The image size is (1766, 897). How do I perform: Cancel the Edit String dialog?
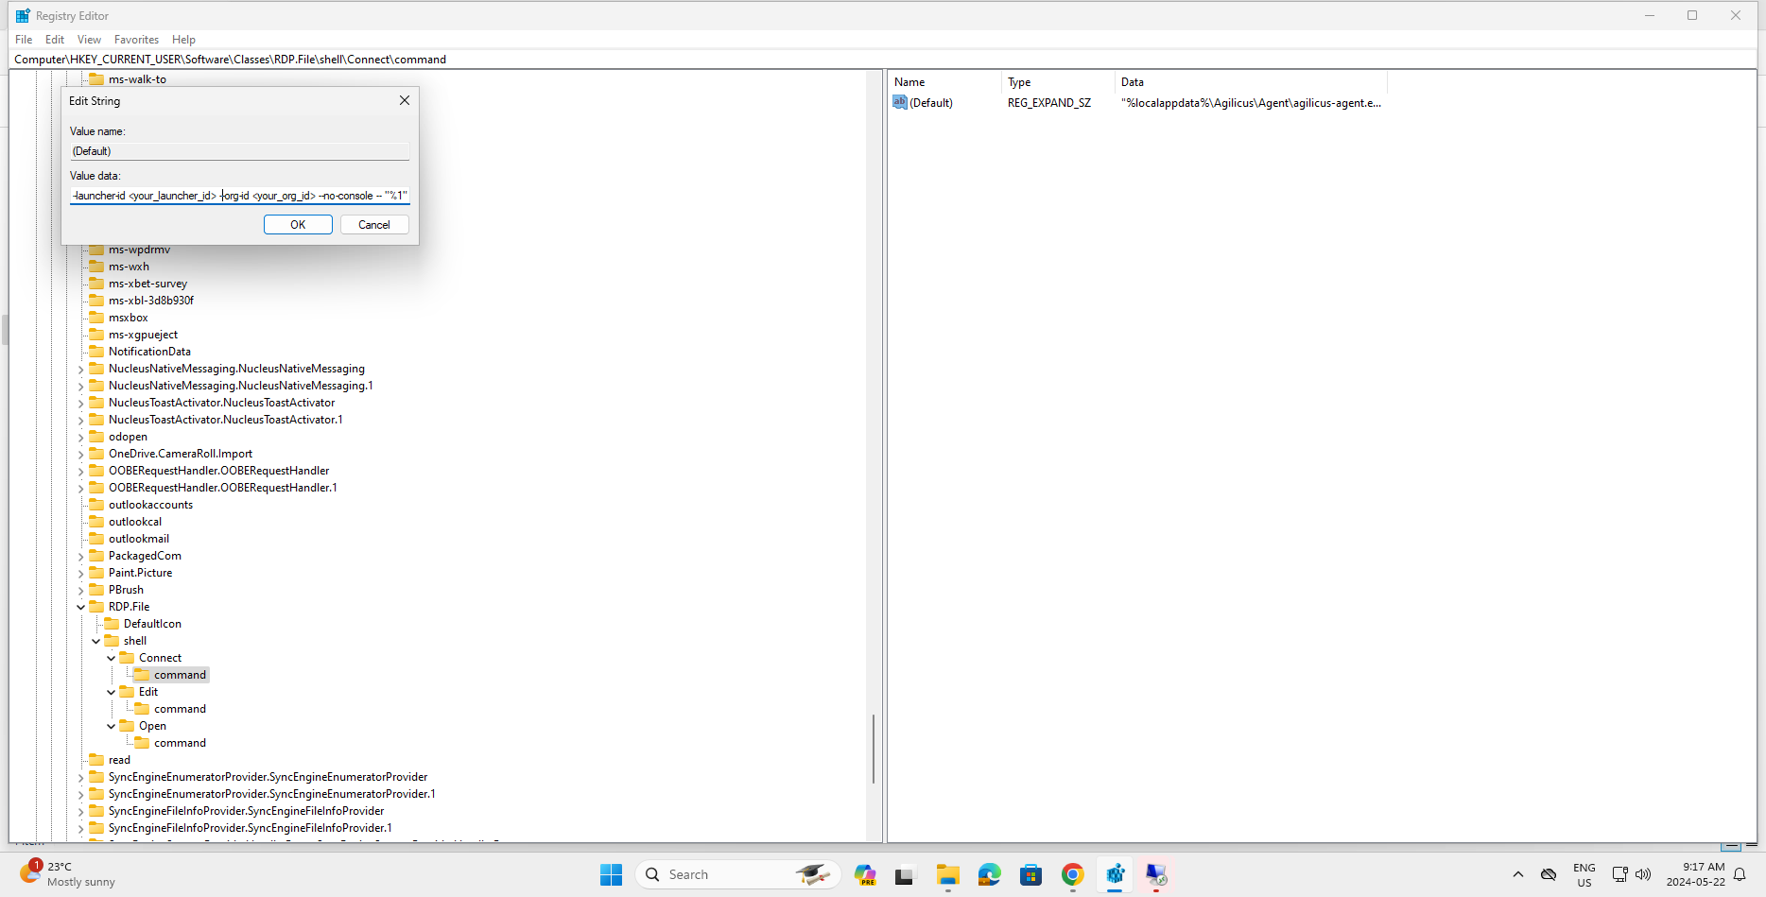click(x=373, y=224)
